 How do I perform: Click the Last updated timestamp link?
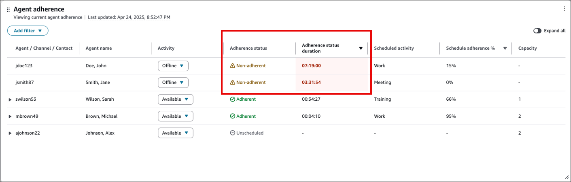click(x=129, y=17)
